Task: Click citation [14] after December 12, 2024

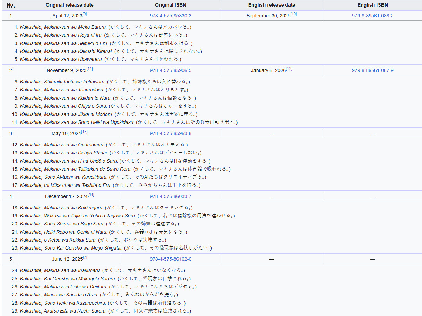Action: pyautogui.click(x=91, y=195)
